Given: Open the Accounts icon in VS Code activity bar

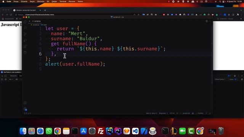Looking at the screenshot, I should (25, 103).
